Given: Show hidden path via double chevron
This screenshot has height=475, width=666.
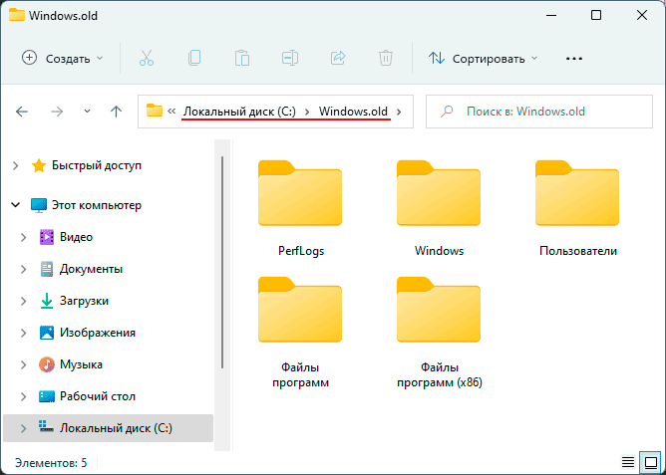Looking at the screenshot, I should point(171,112).
